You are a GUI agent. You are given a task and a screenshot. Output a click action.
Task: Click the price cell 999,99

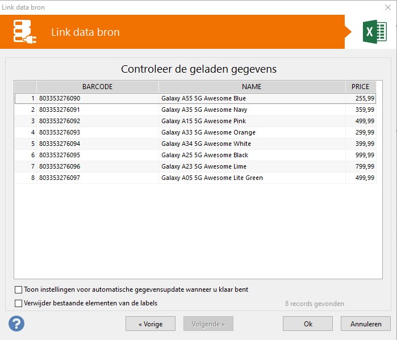(x=361, y=156)
